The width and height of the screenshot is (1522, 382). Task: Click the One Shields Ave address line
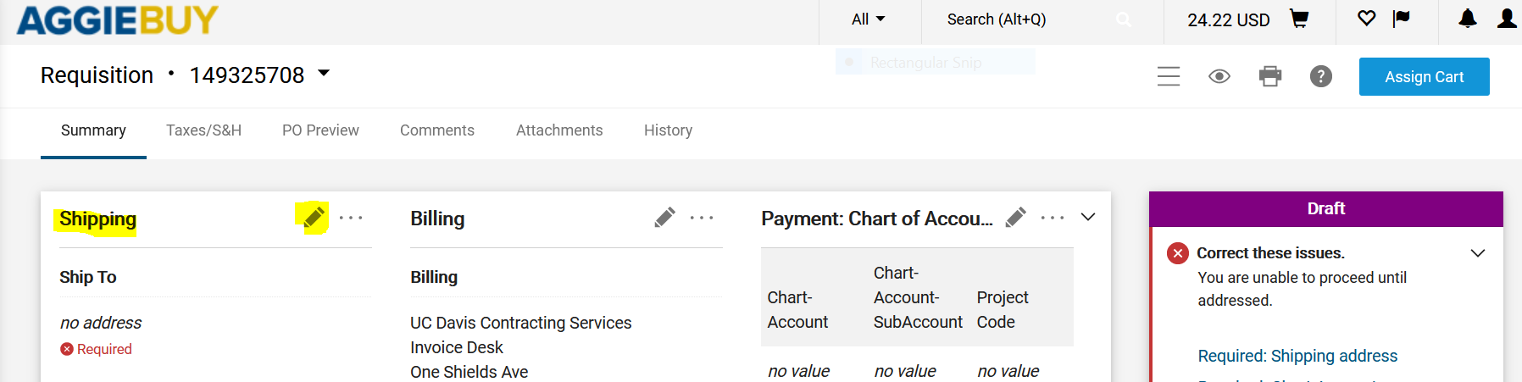469,372
